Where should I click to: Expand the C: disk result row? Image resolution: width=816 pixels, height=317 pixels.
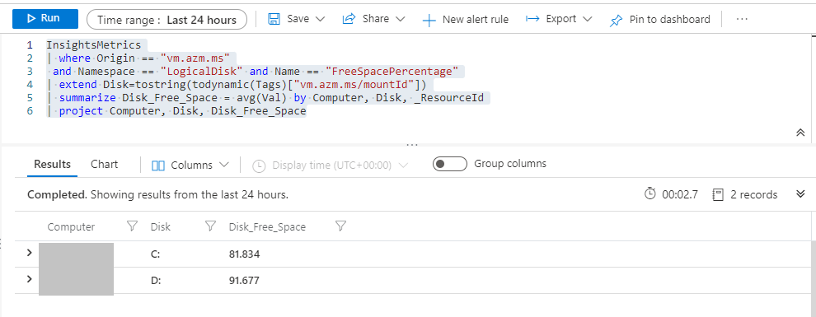coord(29,253)
